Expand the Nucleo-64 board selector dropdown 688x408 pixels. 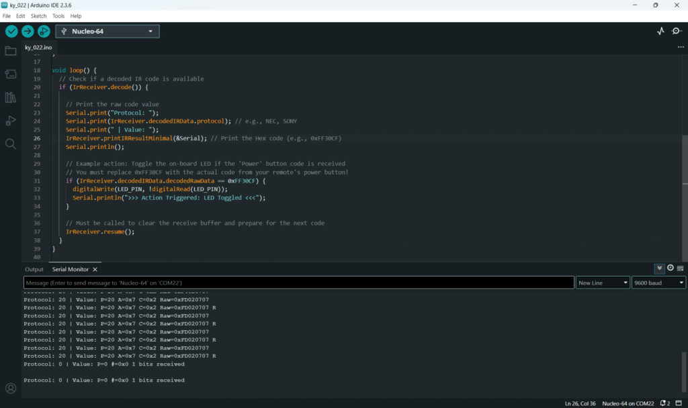click(107, 31)
